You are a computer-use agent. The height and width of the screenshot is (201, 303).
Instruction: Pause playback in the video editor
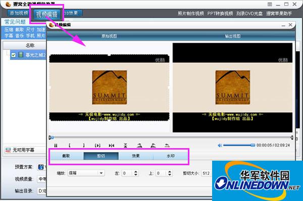(56, 145)
